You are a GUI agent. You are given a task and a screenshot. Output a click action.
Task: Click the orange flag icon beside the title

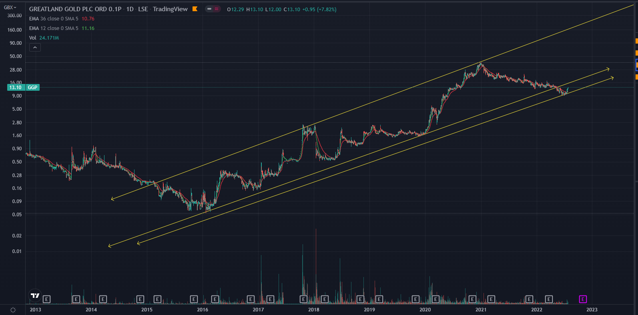[x=195, y=9]
